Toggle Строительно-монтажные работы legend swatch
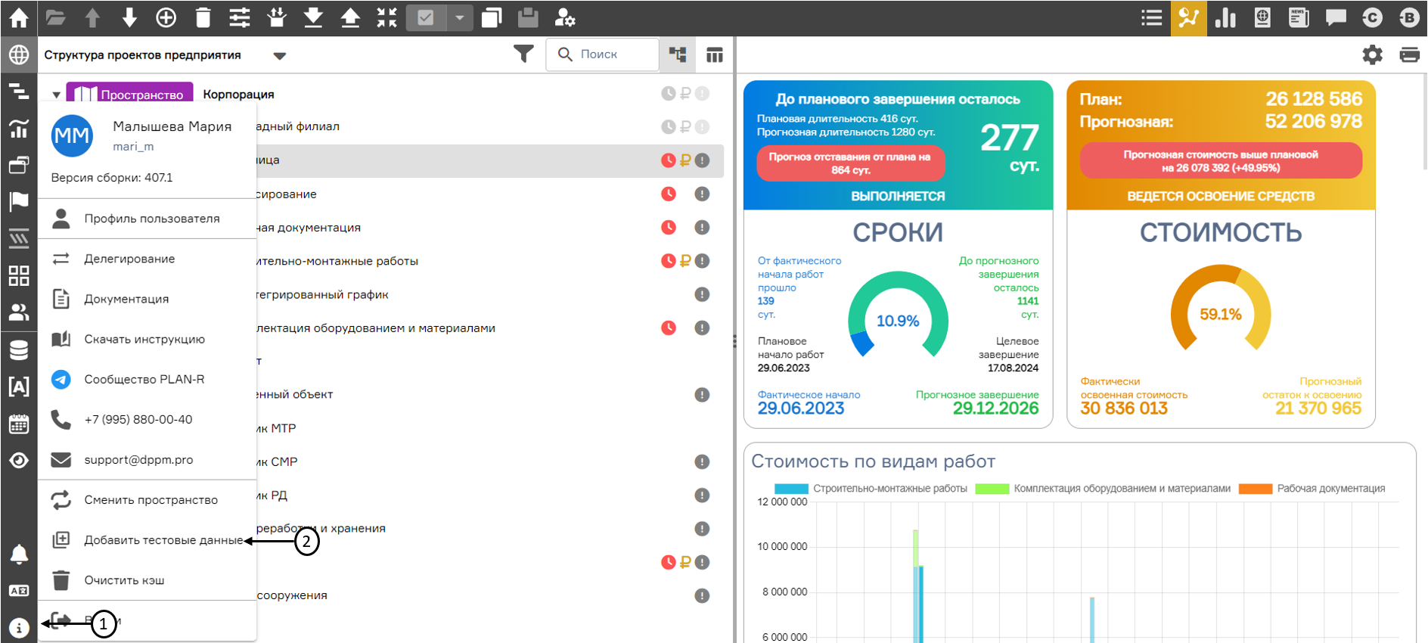1428x643 pixels. click(791, 489)
